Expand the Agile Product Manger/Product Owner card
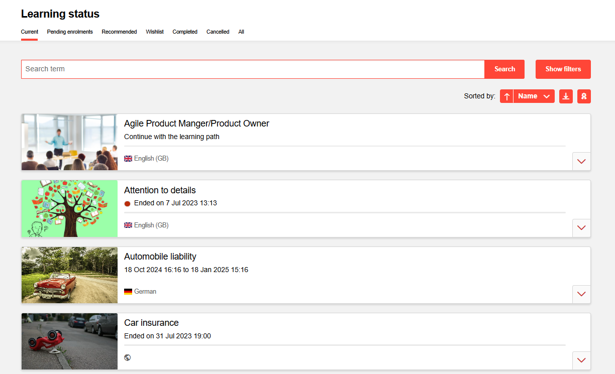The width and height of the screenshot is (615, 374). click(x=581, y=162)
